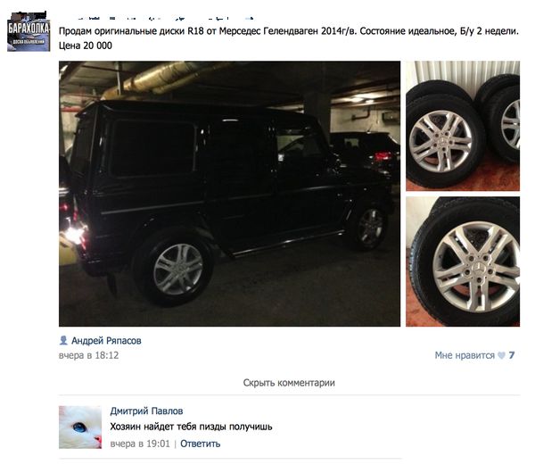
Task: Click the Доска объявлений caption on group avatar
Action: (29, 42)
